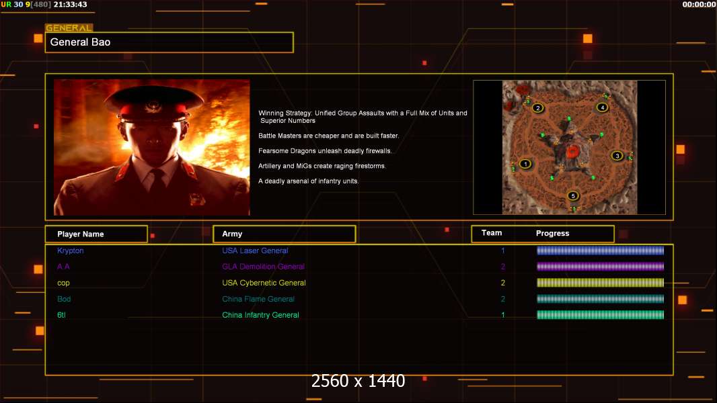The width and height of the screenshot is (717, 403).
Task: Click the team number in A.A's row
Action: click(x=503, y=267)
